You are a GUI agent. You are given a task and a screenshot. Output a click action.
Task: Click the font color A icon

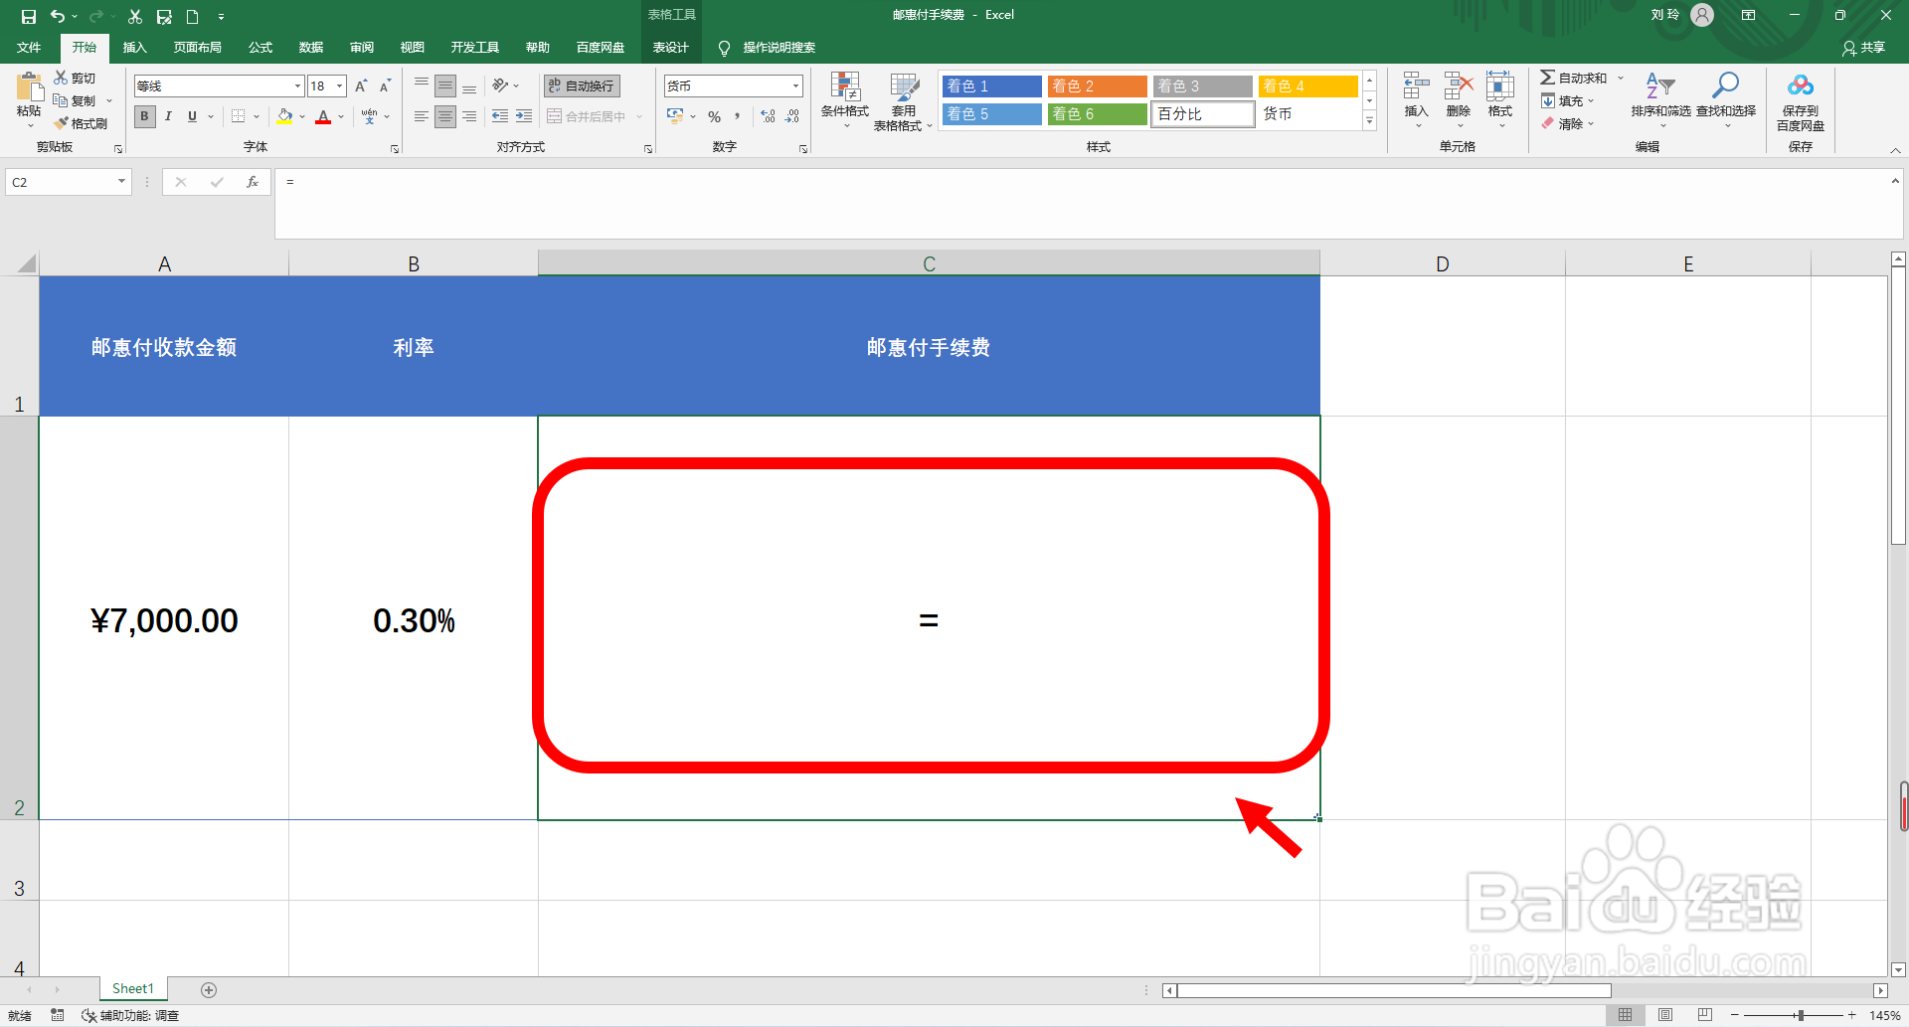click(323, 116)
